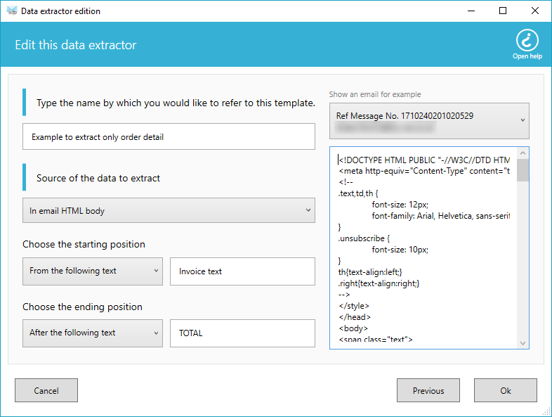Open help via the question mark icon
Screen dimensions: 552x417
527,41
